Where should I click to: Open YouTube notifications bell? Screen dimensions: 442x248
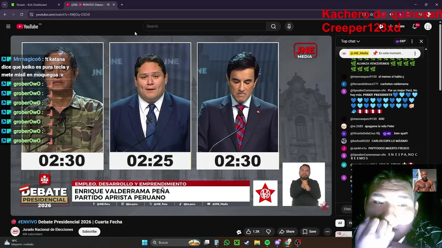click(x=415, y=27)
